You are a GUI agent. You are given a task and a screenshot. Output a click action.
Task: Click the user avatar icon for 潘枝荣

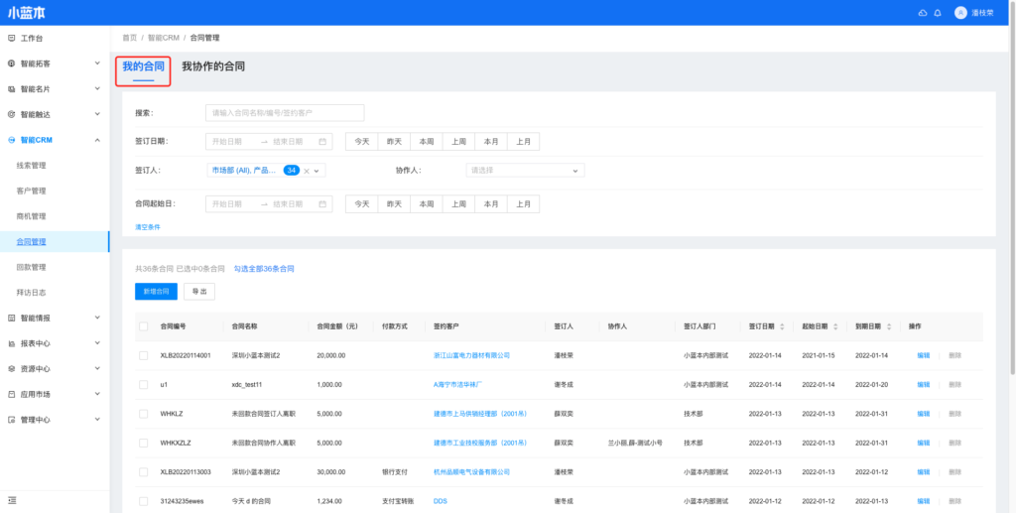[x=959, y=13]
